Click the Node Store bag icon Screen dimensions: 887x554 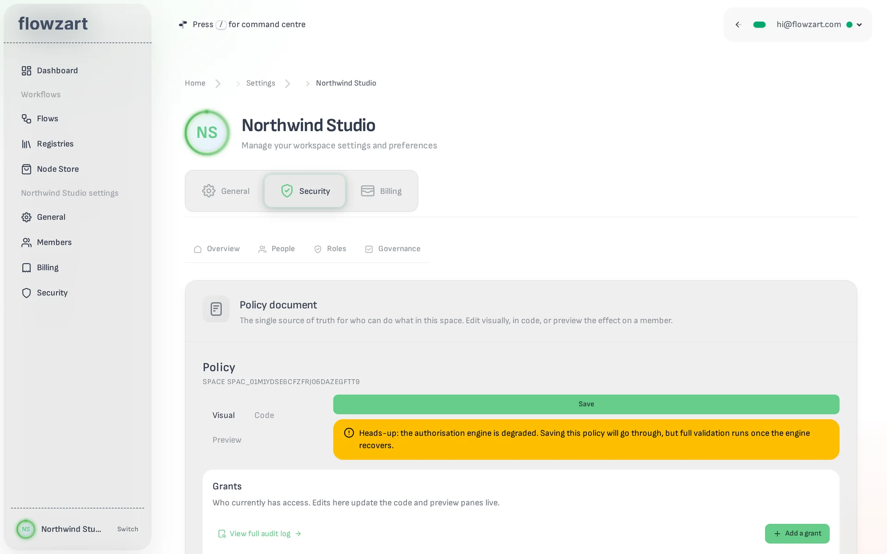pyautogui.click(x=26, y=169)
